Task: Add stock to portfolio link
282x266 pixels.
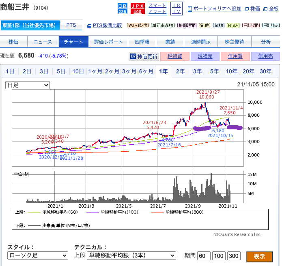Action: (x=217, y=9)
